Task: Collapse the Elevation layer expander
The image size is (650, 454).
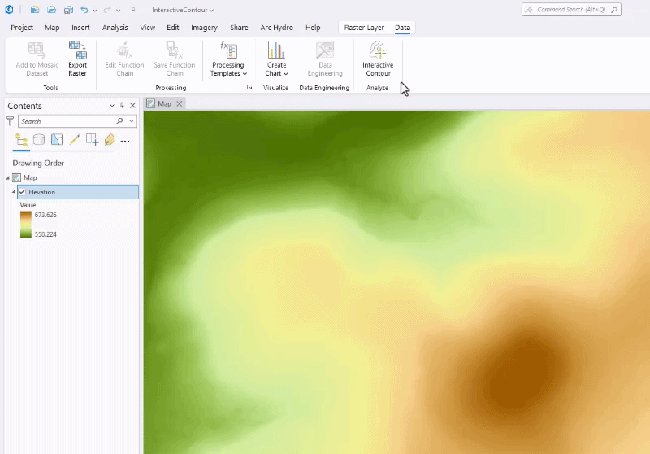Action: (x=14, y=192)
